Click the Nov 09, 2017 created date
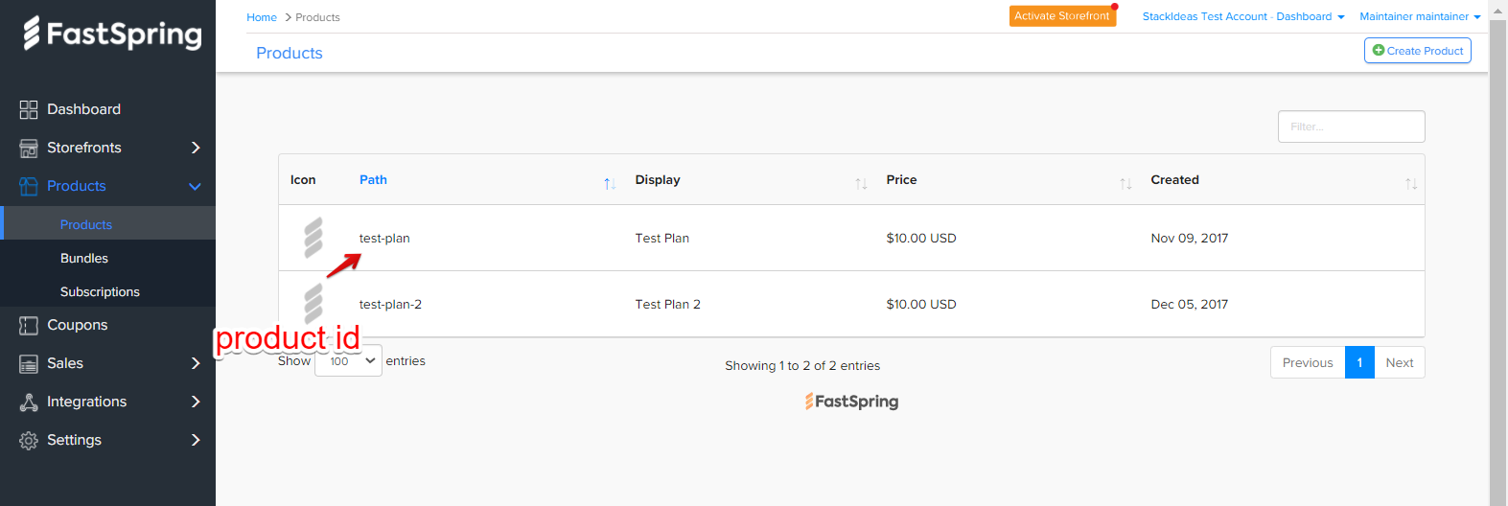This screenshot has width=1508, height=506. pyautogui.click(x=1189, y=238)
